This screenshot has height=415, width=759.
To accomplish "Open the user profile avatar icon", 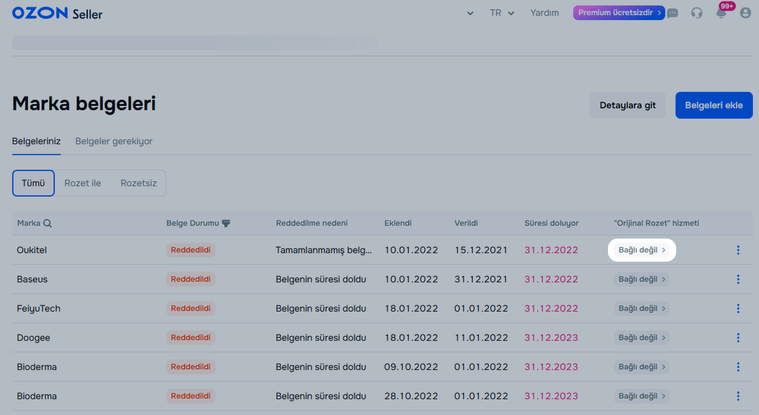I will 746,13.
